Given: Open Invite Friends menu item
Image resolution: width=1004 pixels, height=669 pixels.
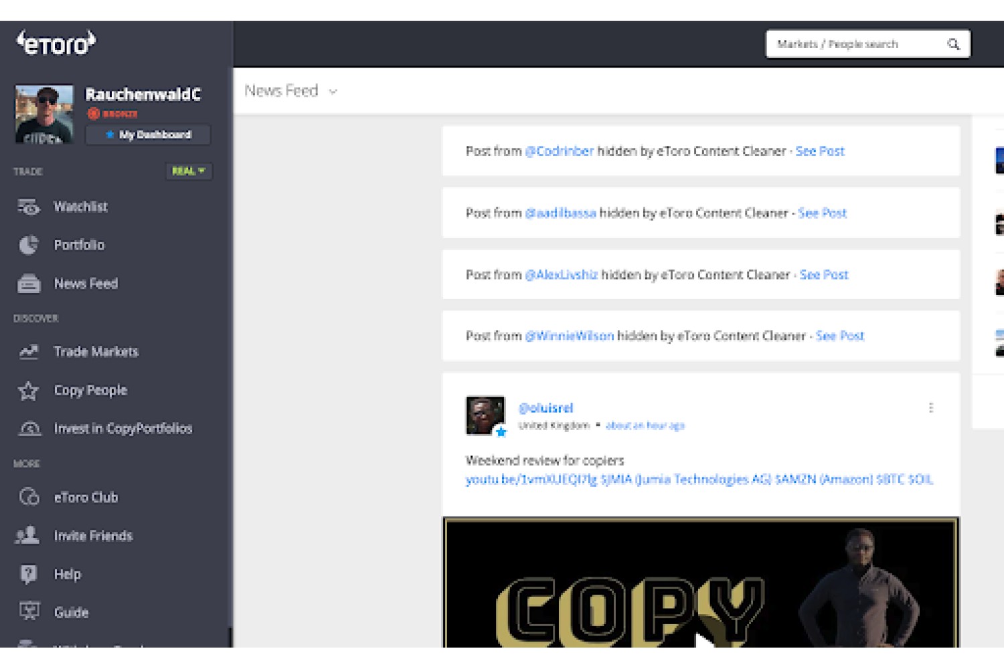Looking at the screenshot, I should click(x=93, y=535).
